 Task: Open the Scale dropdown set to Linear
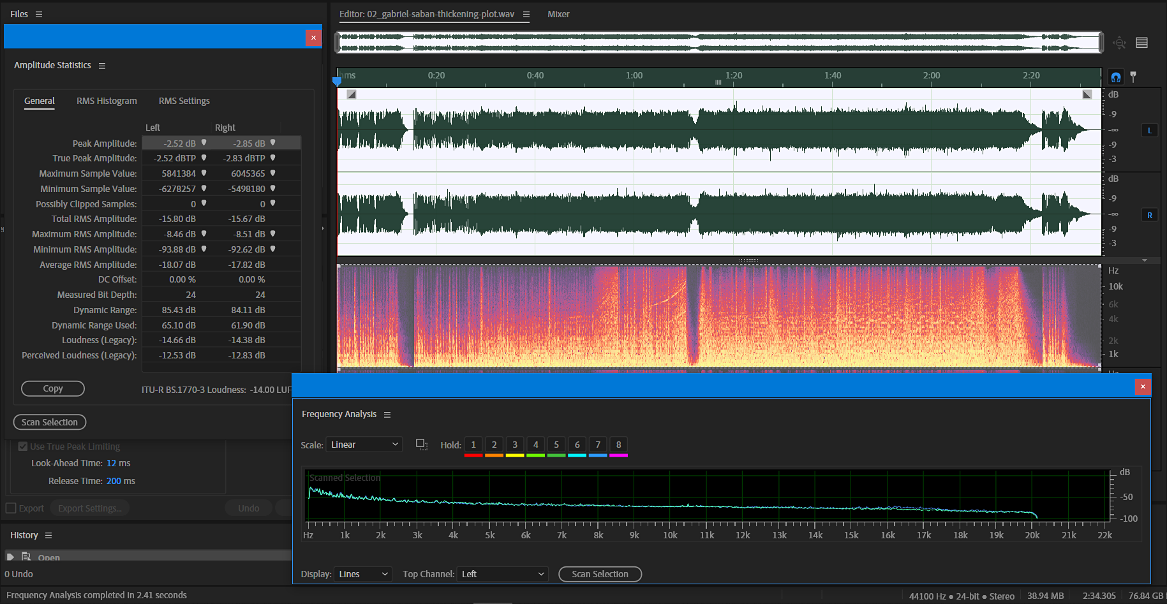coord(364,444)
